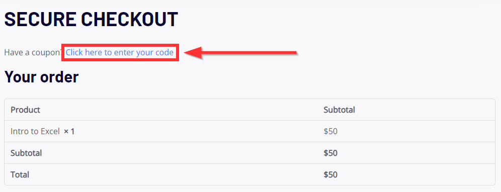Click the 'Product' column header
Viewport: 501px width, 192px height.
pyautogui.click(x=25, y=110)
